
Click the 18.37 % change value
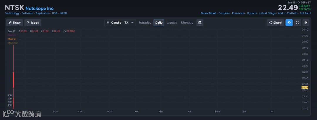click(x=305, y=9)
